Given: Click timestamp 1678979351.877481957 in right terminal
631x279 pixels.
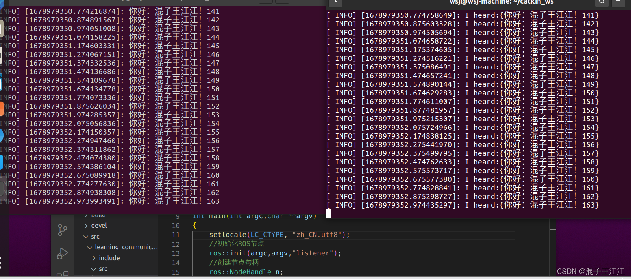Looking at the screenshot, I should click(x=409, y=110).
